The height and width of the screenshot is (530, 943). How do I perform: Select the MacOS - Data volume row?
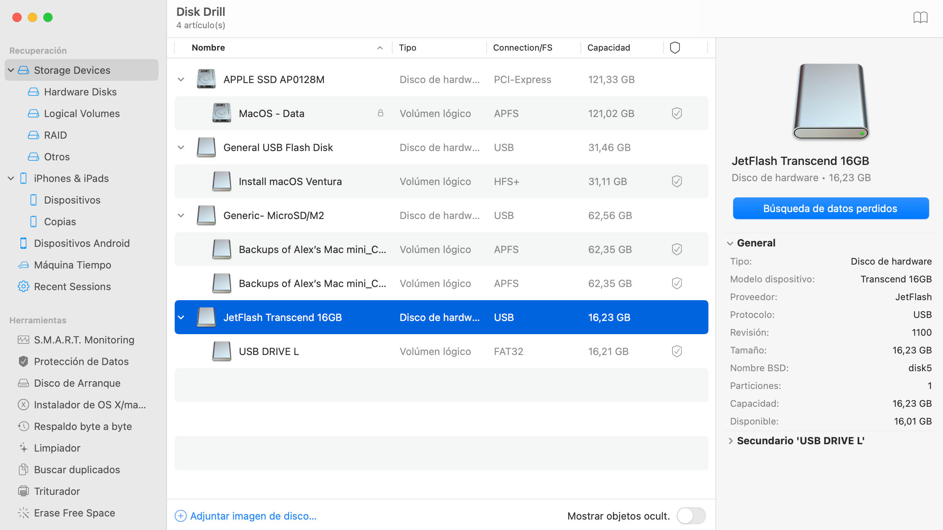point(441,113)
